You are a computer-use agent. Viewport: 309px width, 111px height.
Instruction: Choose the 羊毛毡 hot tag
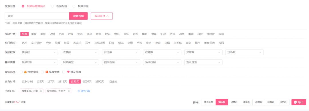point(178,43)
